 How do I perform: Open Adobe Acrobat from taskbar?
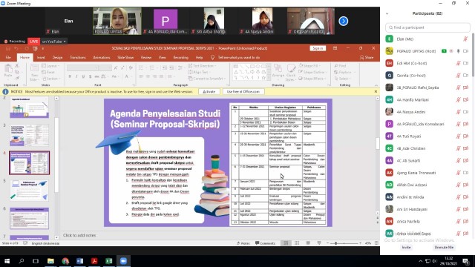point(94,261)
